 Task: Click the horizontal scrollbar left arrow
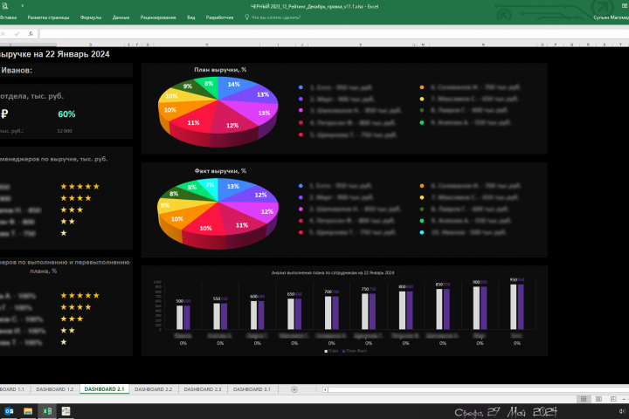(325, 389)
